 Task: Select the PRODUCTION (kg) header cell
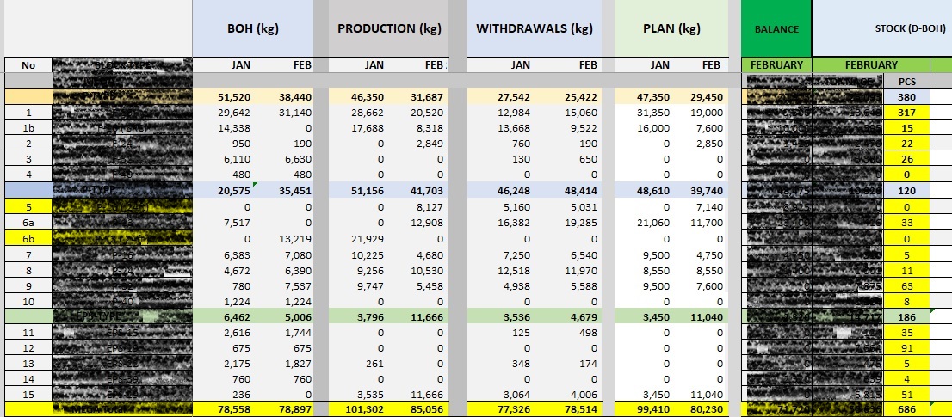(389, 28)
